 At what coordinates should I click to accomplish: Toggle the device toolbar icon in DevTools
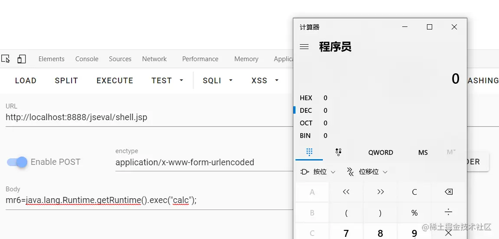pyautogui.click(x=21, y=59)
